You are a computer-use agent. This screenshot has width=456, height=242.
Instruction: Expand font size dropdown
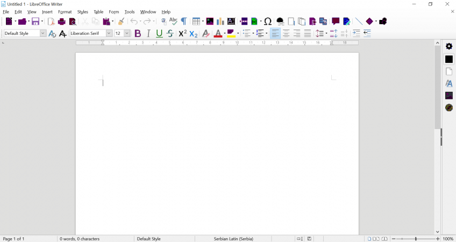tap(127, 33)
